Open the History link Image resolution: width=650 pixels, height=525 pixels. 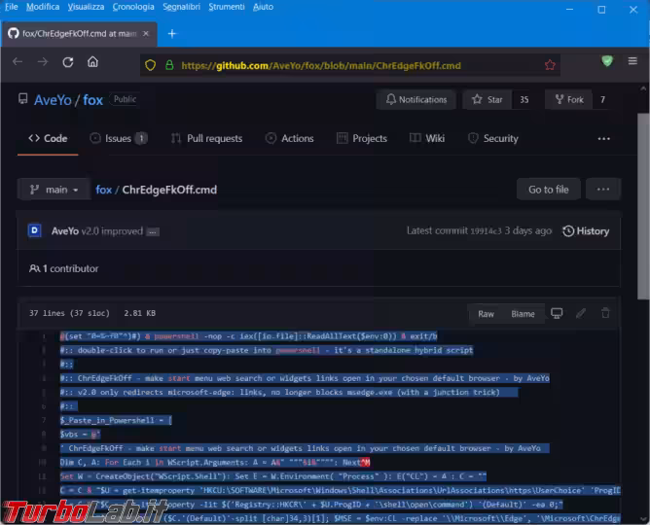[586, 231]
